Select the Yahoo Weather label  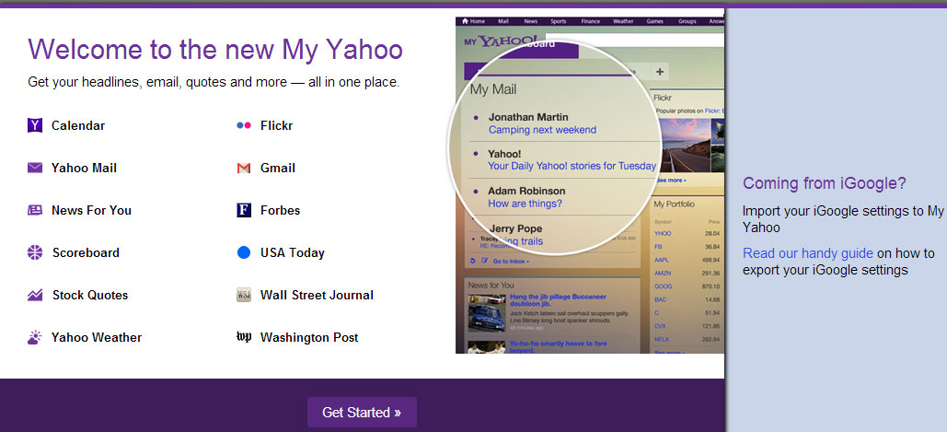pos(97,337)
